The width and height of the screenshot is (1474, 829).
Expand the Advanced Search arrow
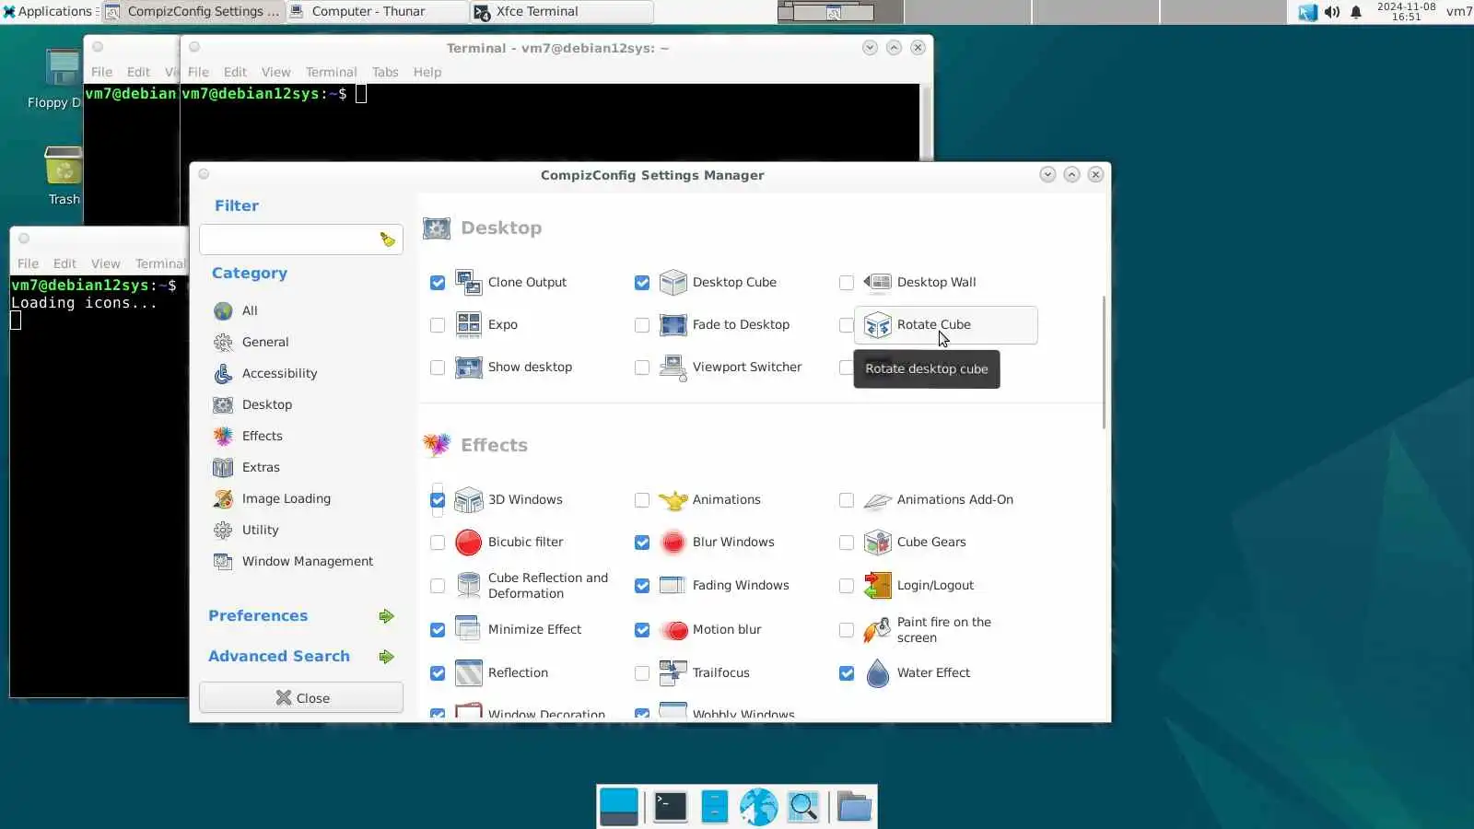pos(386,657)
